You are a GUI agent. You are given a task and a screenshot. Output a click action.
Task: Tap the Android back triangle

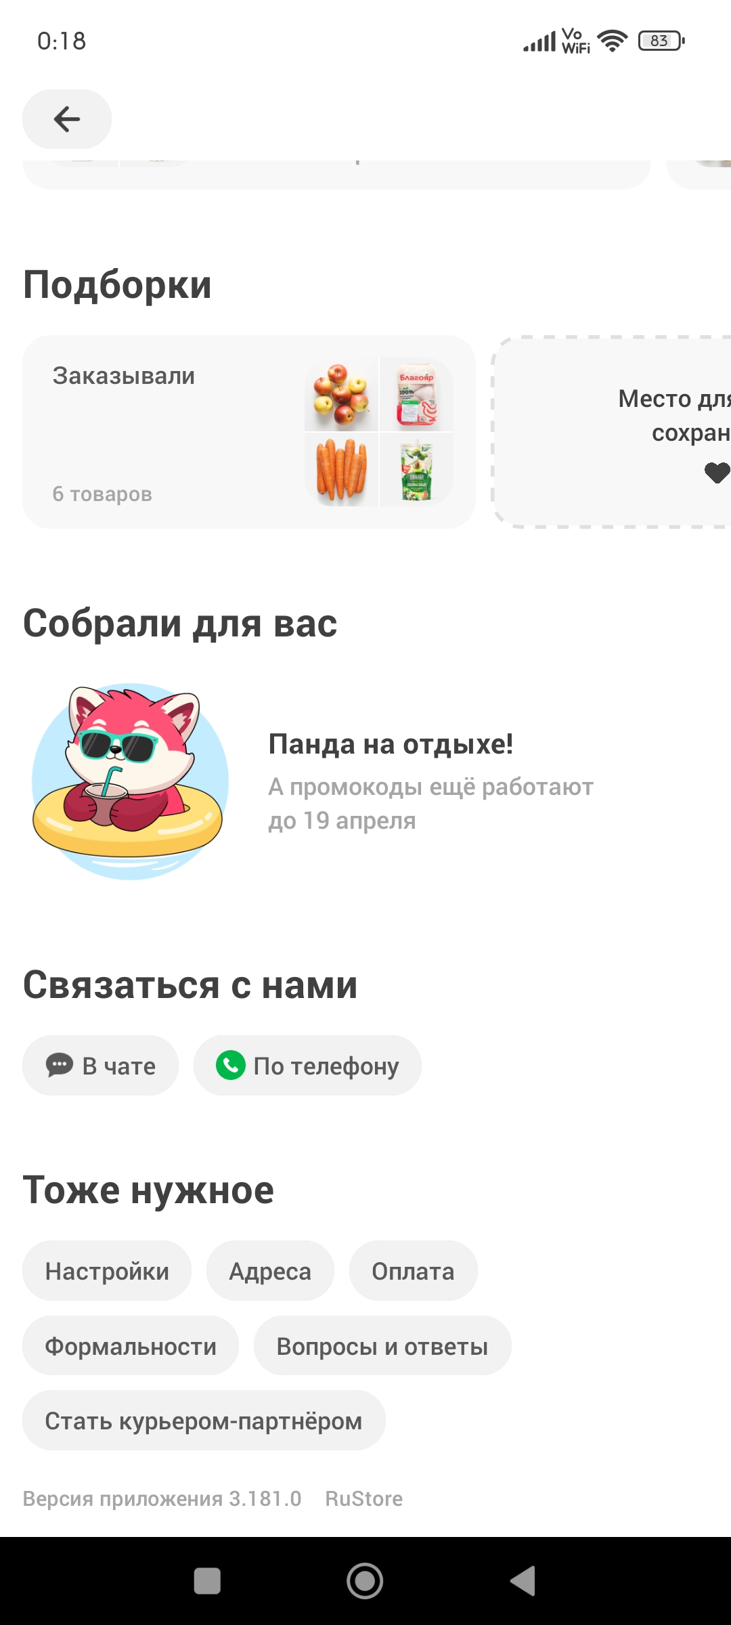point(523,1581)
